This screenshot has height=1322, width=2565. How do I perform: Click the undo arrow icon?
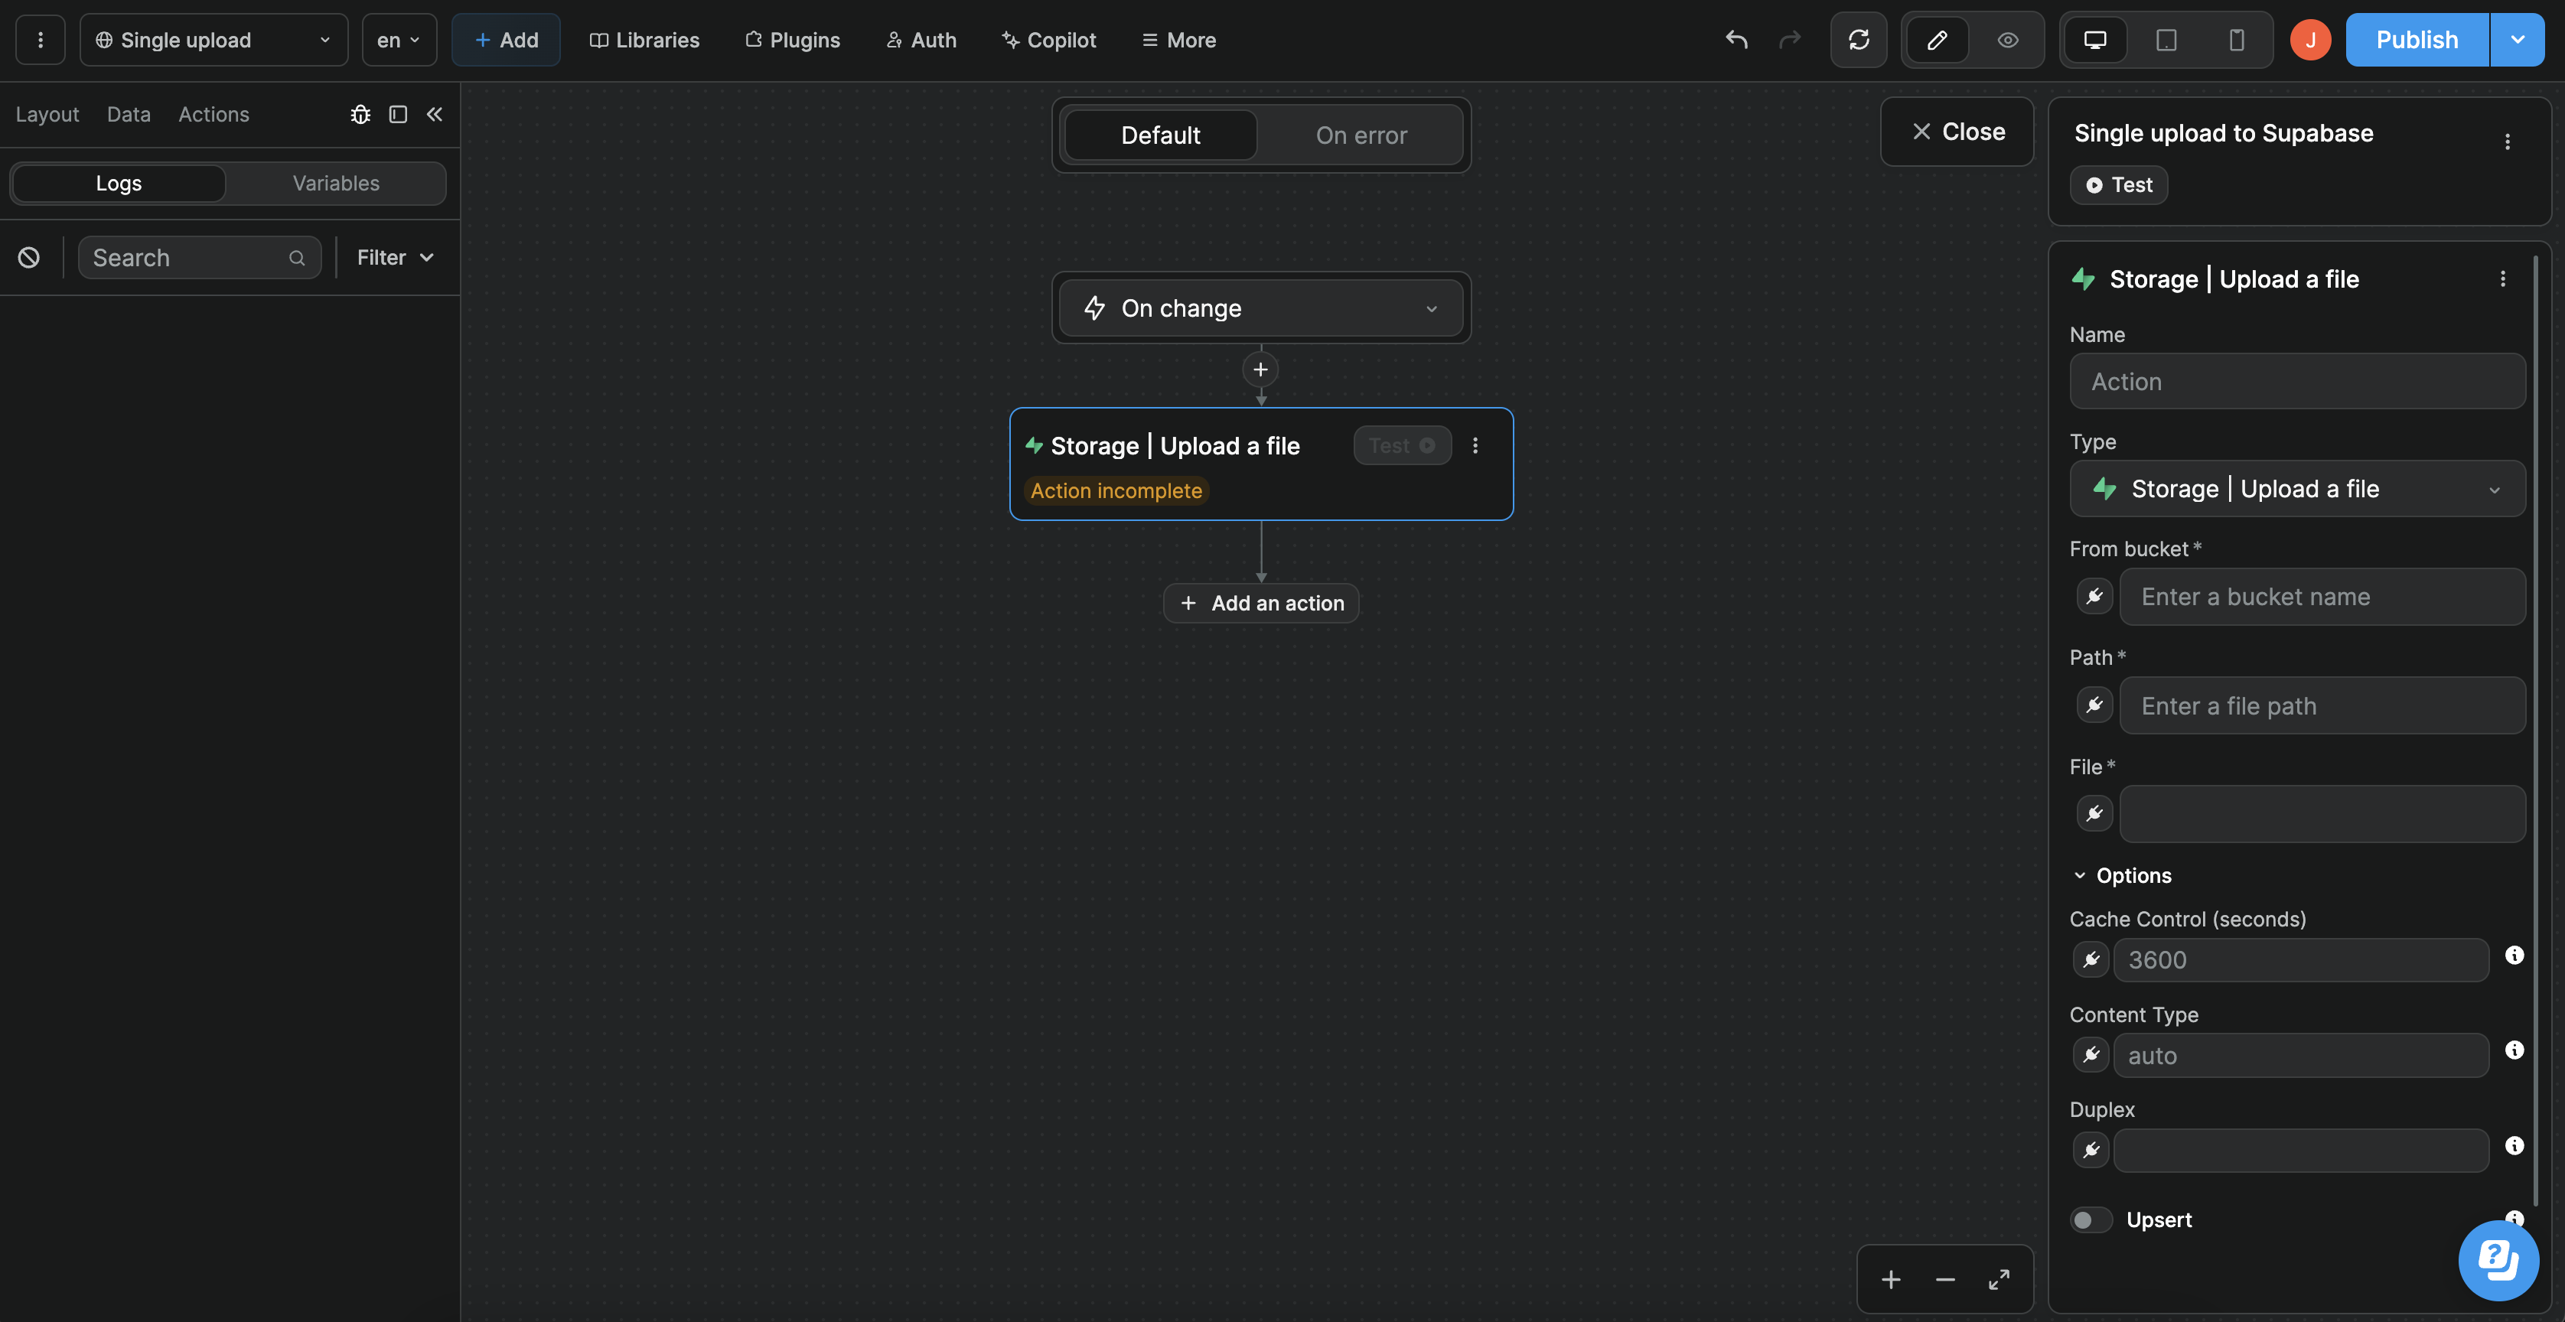1736,40
